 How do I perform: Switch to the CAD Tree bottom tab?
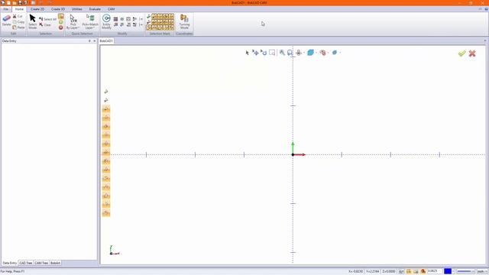point(25,263)
